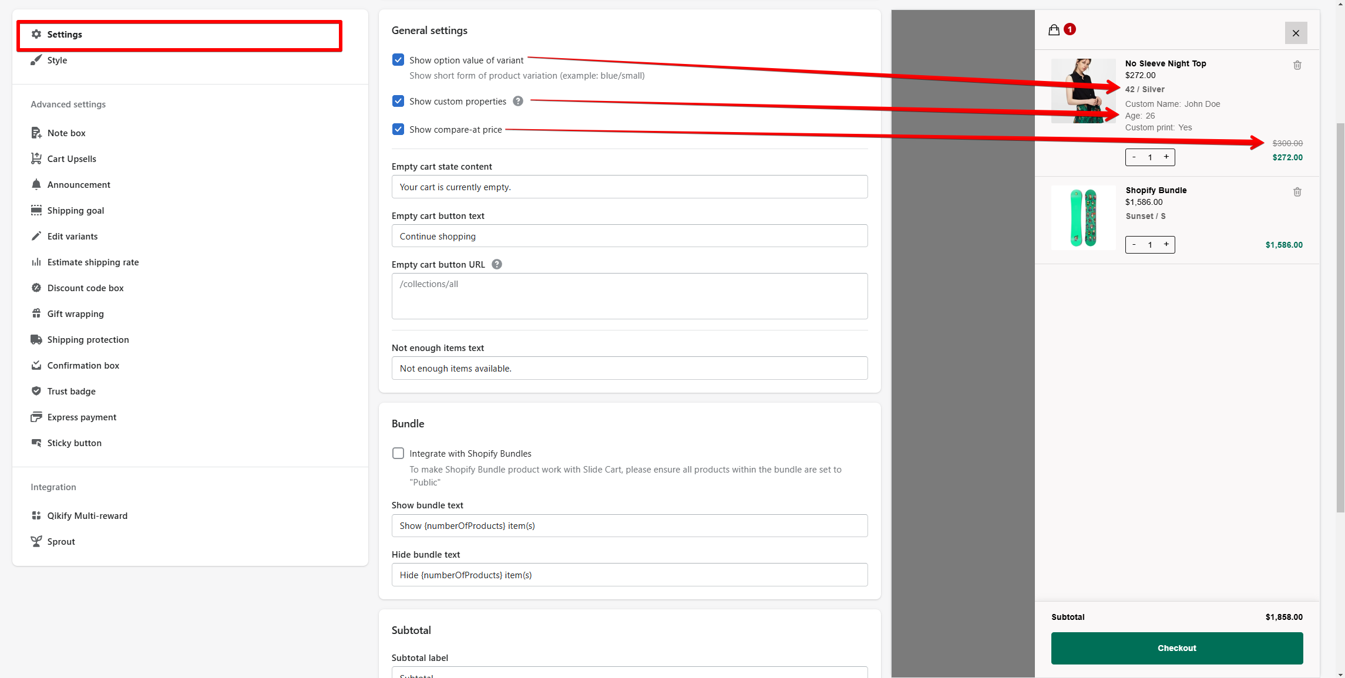Click the Discount code box icon

point(36,288)
